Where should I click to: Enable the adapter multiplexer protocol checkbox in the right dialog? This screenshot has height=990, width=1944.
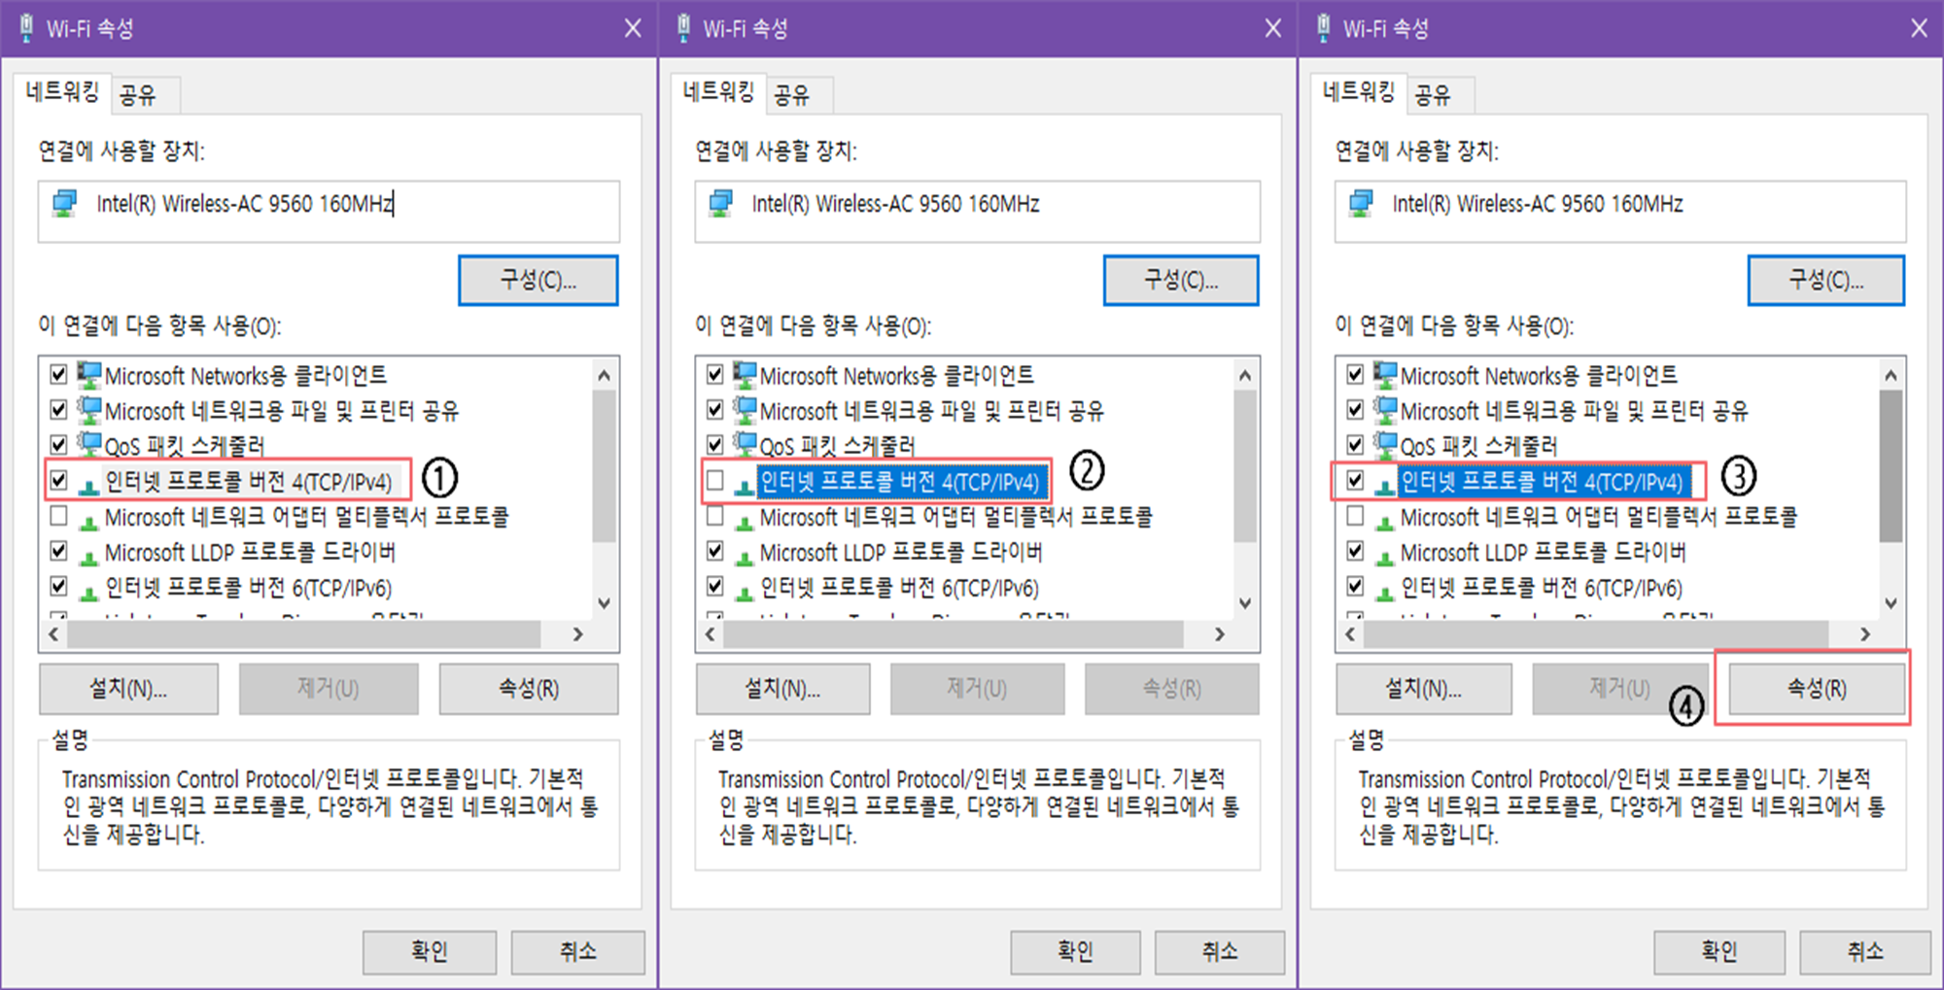1355,517
